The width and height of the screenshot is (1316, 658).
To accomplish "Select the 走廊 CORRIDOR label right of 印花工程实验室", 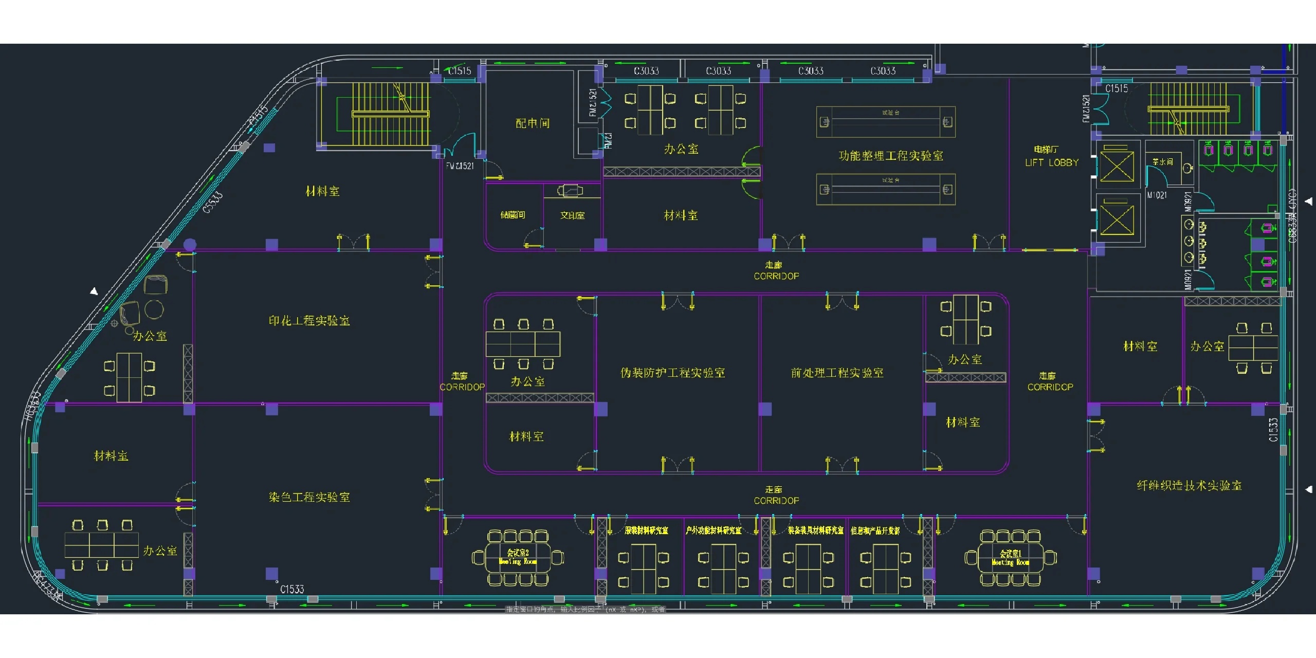I will point(462,381).
